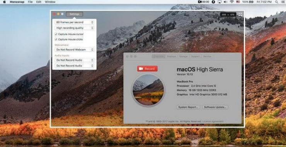Screen dimensions: 286x147
Task: Click the recording size dimensions box
Action: pyautogui.click(x=228, y=14)
